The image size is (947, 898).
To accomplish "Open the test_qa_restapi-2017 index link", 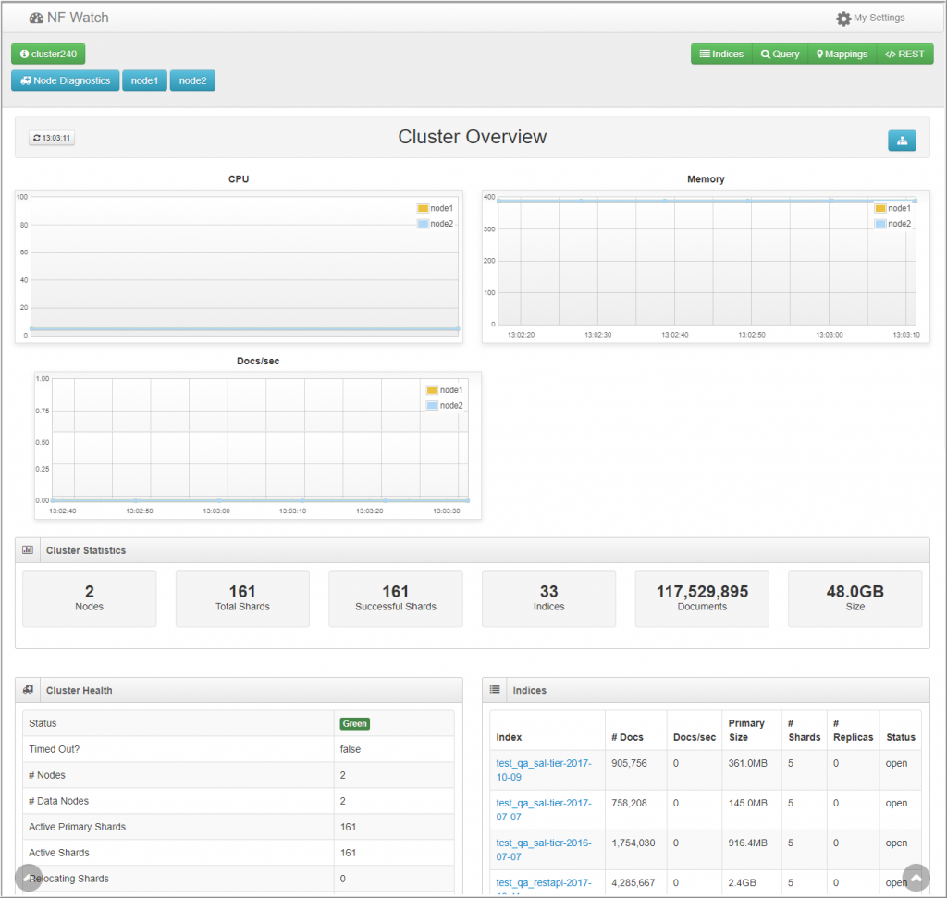I will click(x=544, y=883).
